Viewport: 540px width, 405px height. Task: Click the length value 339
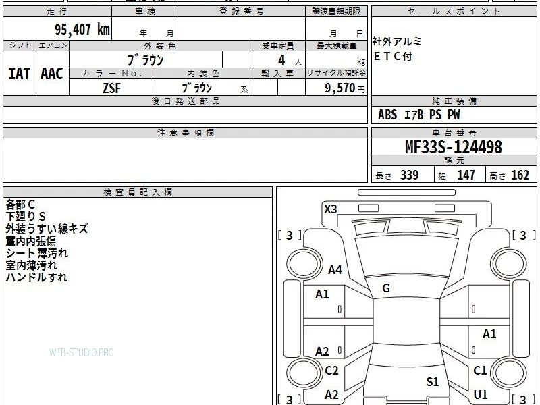tap(410, 175)
